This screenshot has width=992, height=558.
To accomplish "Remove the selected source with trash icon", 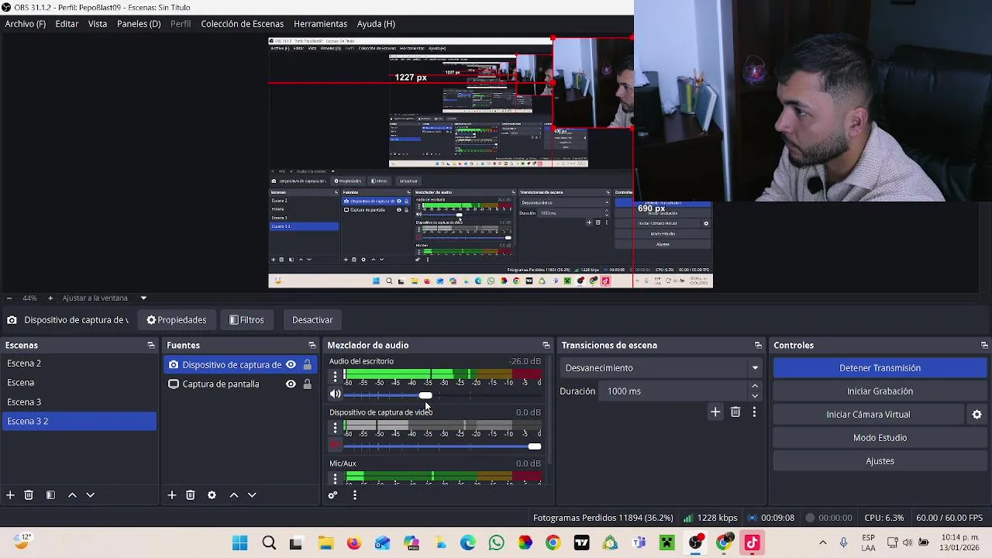I will click(x=190, y=494).
